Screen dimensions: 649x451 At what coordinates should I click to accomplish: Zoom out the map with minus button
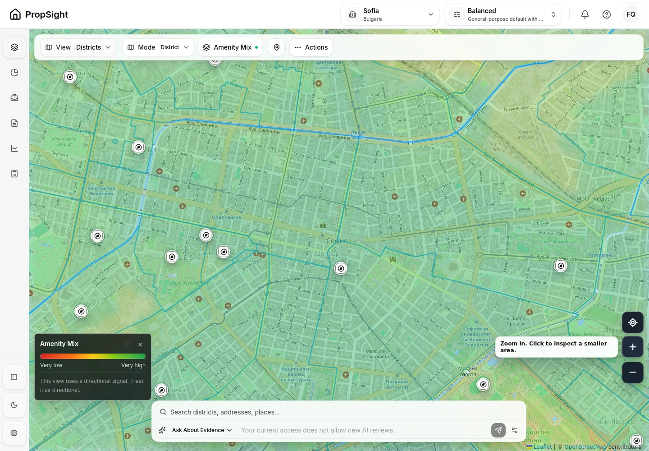click(633, 372)
